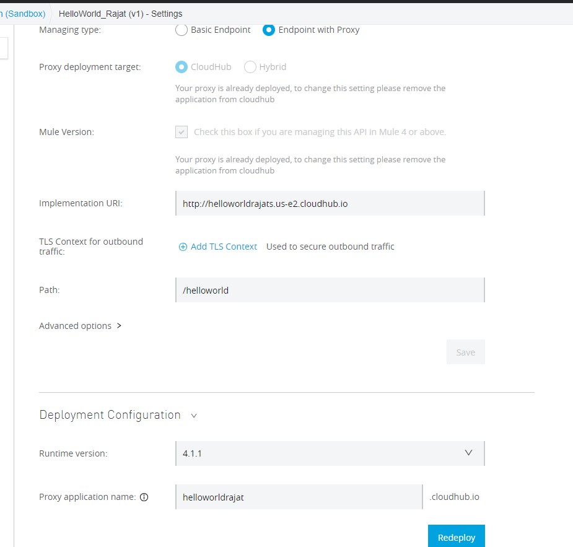
Task: Choose the Hybrid proxy deployment target
Action: point(250,67)
